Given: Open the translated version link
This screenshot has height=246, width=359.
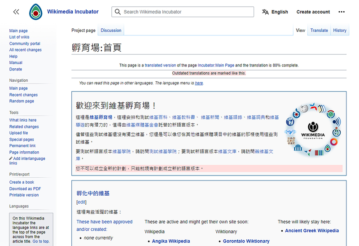Looking at the screenshot, I should tap(160, 65).
